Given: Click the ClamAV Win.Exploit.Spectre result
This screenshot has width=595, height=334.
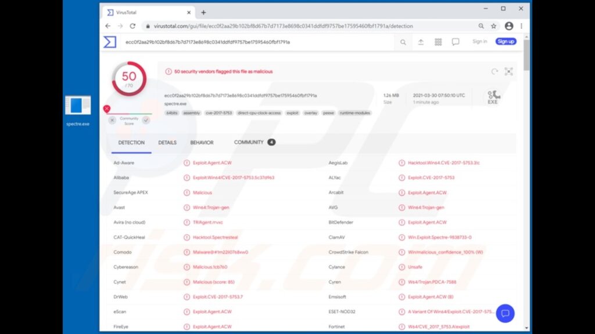Looking at the screenshot, I should [x=440, y=237].
